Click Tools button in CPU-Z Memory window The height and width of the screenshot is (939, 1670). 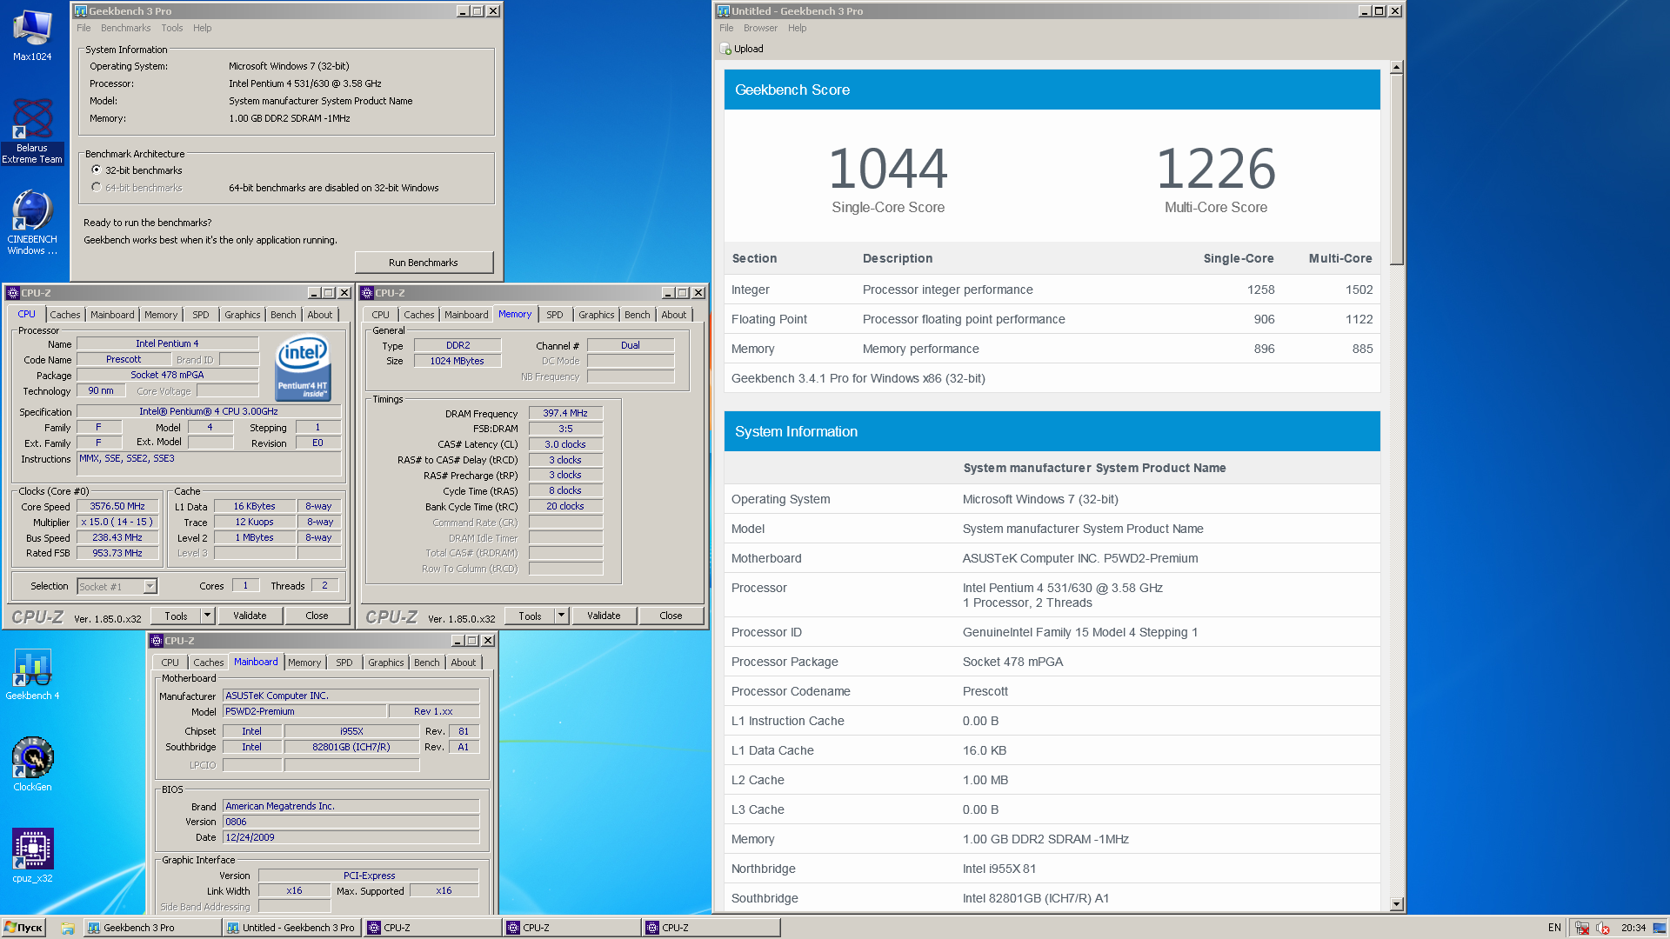(531, 616)
